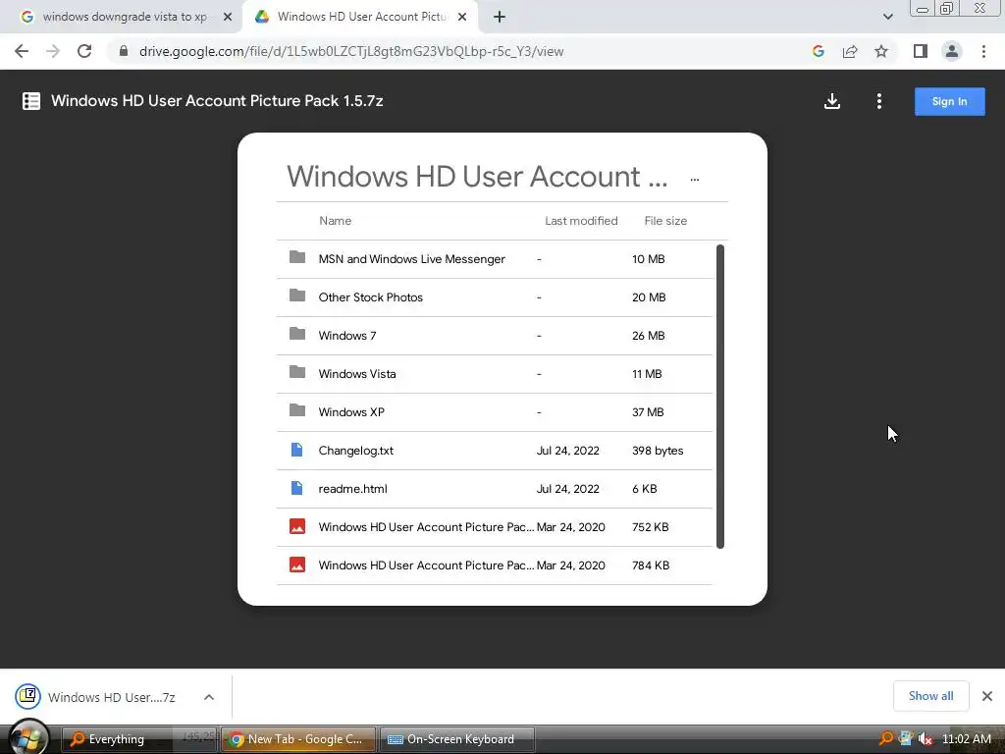
Task: Sign in to Google Drive
Action: point(949,101)
